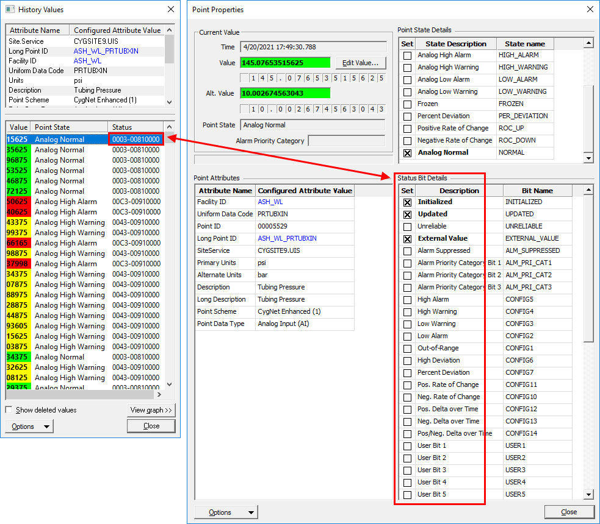
Task: Click the Edit Value button
Action: (x=361, y=63)
